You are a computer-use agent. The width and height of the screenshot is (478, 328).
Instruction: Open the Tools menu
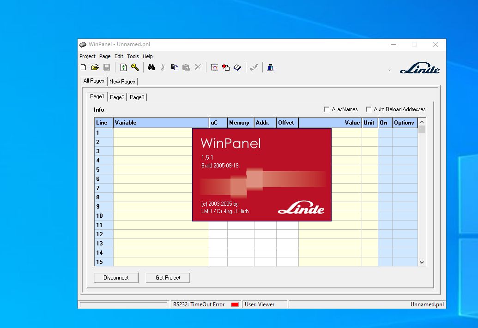[x=133, y=56]
